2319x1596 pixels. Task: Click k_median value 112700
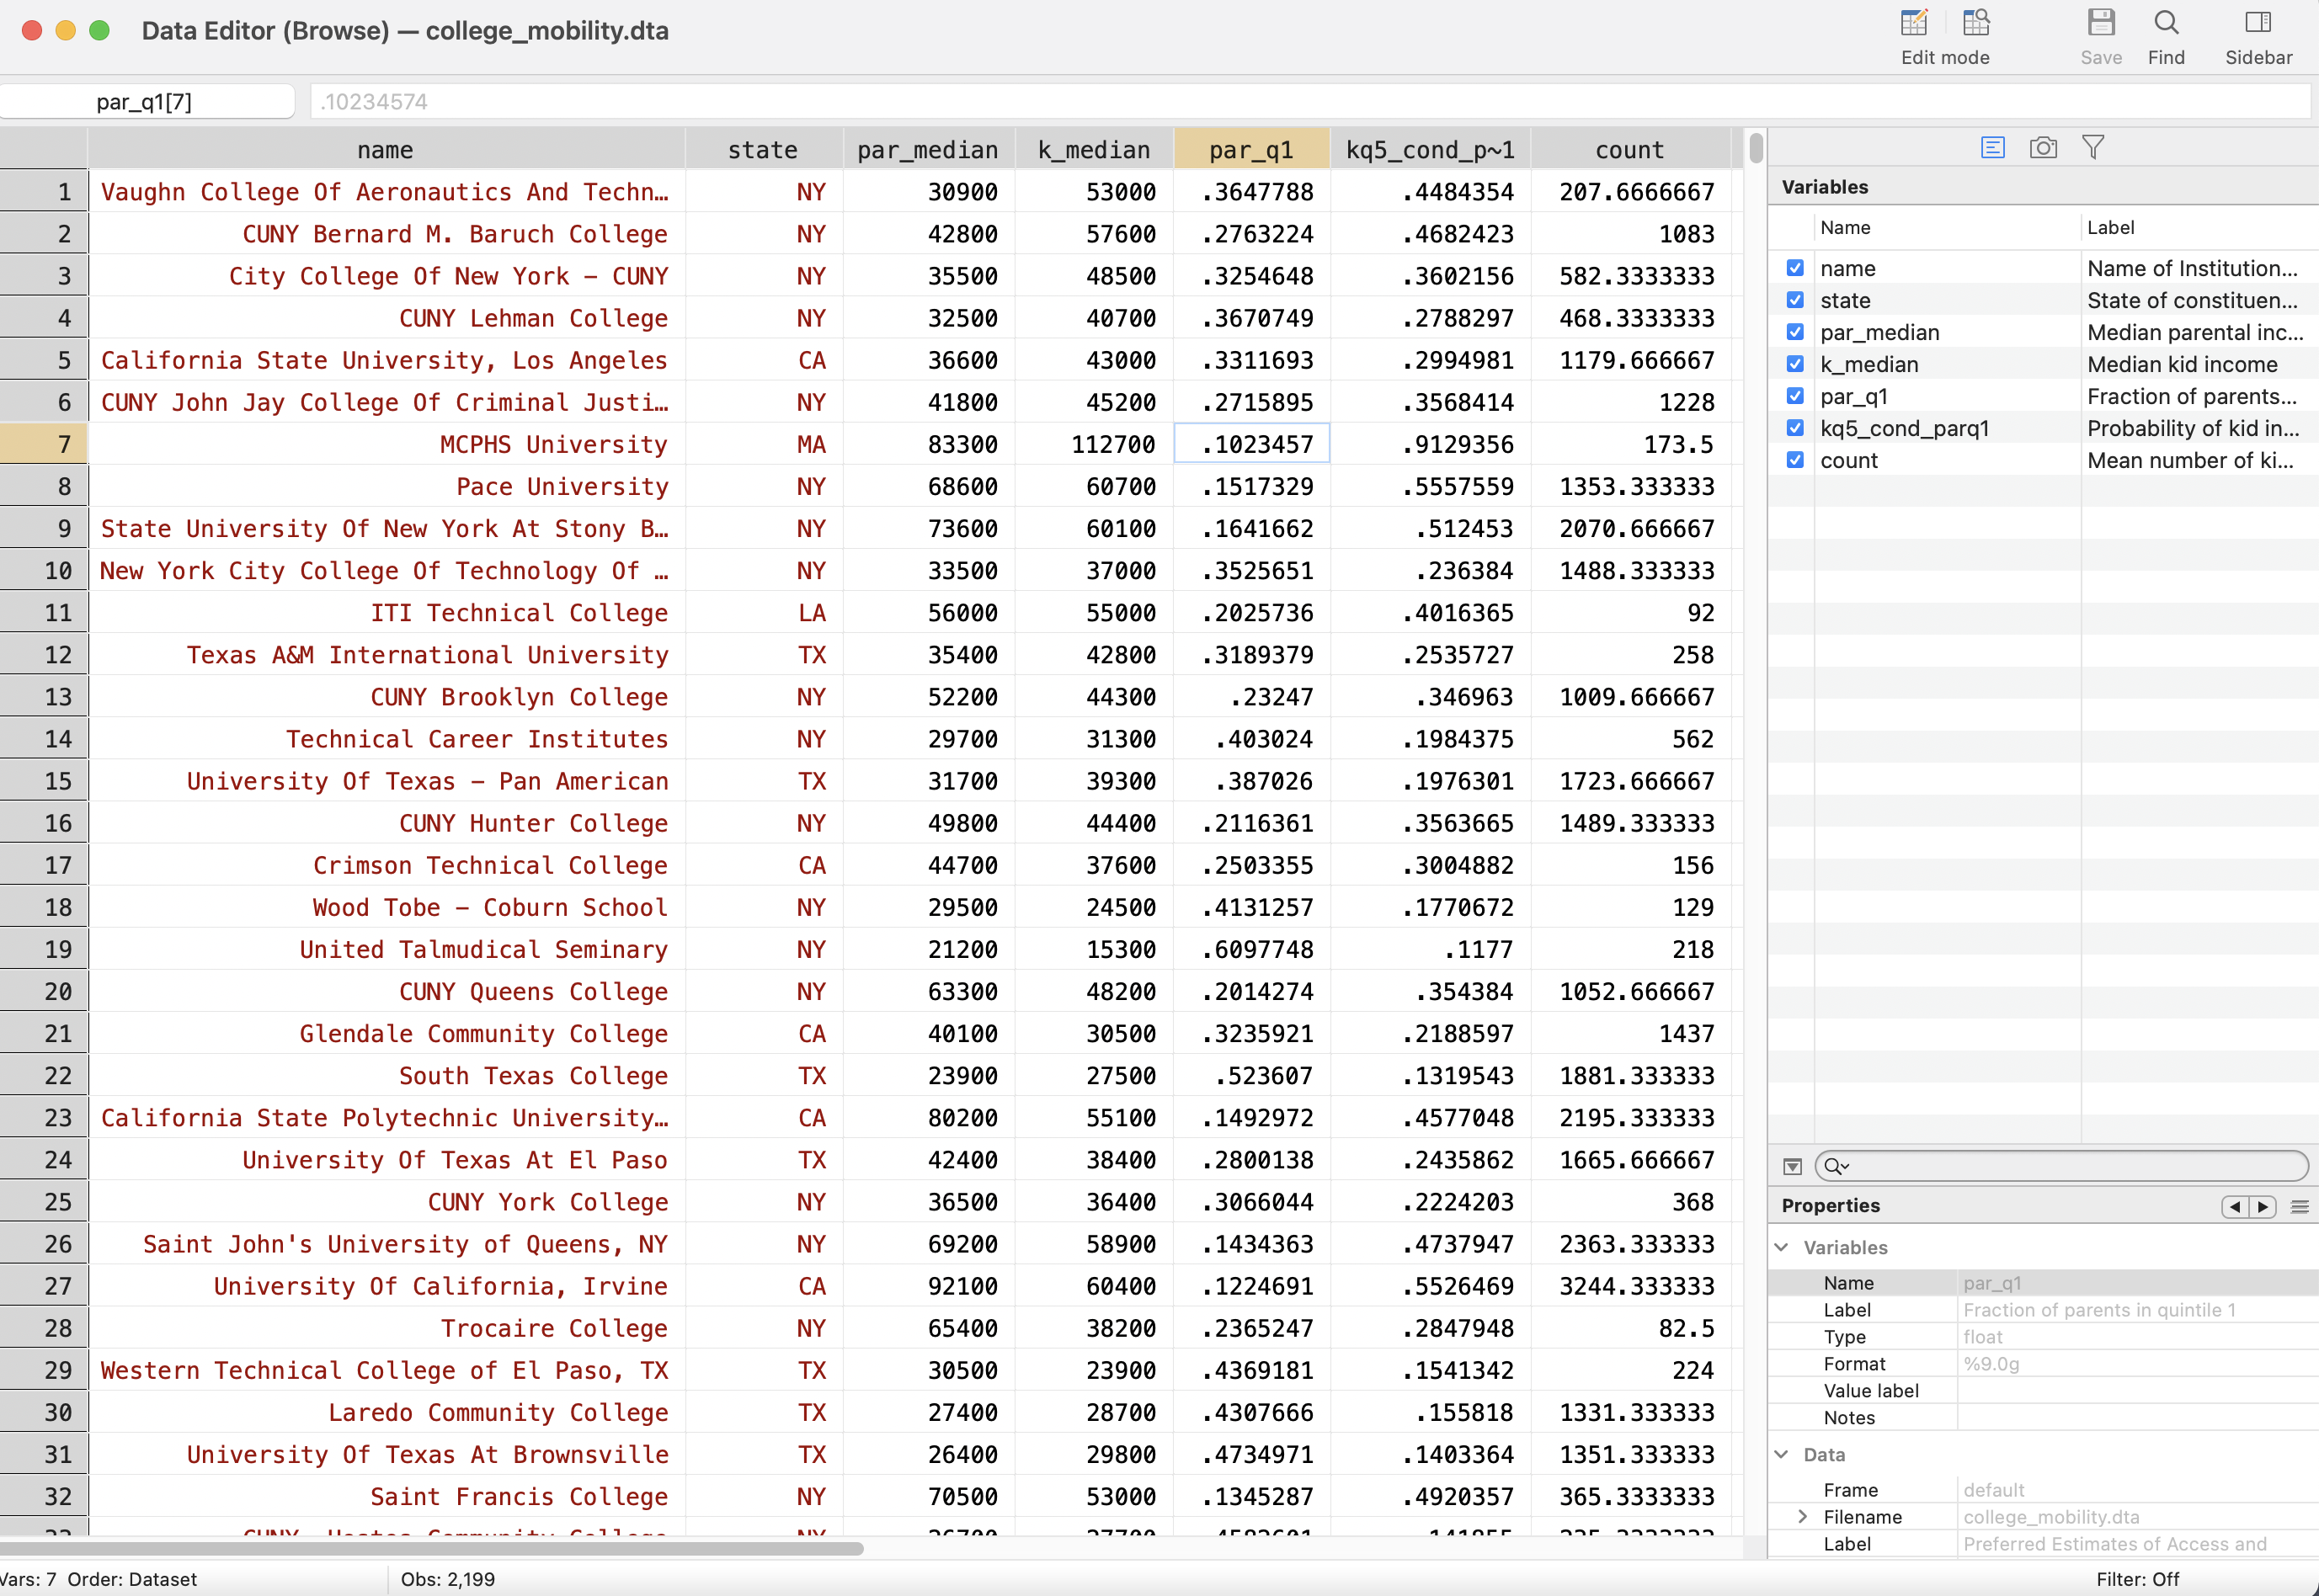click(1095, 444)
